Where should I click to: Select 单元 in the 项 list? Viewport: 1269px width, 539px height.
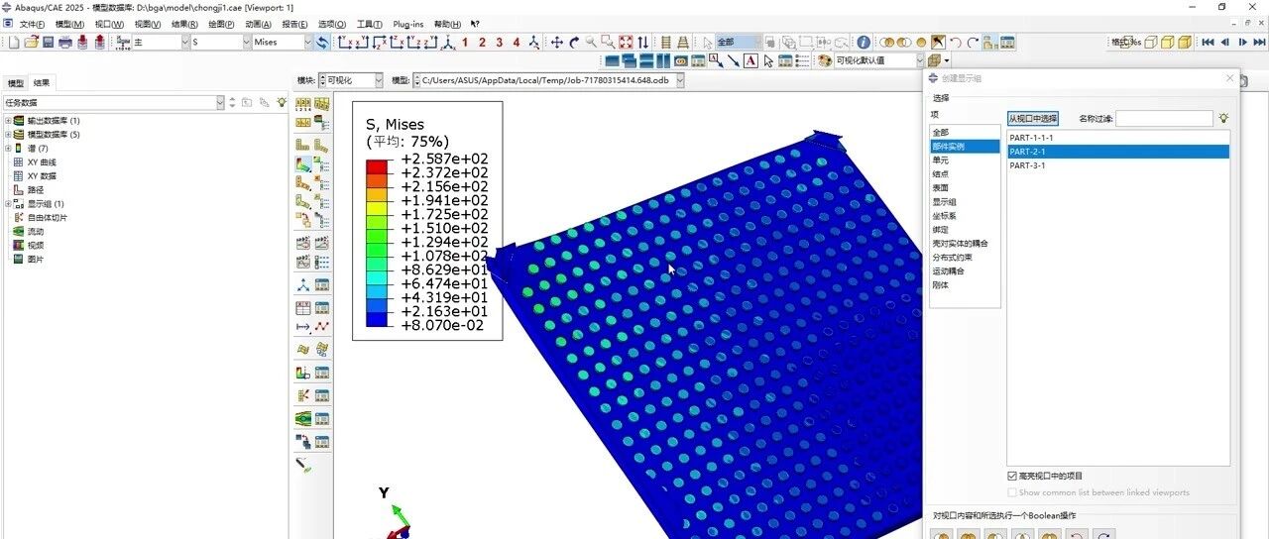coord(965,160)
